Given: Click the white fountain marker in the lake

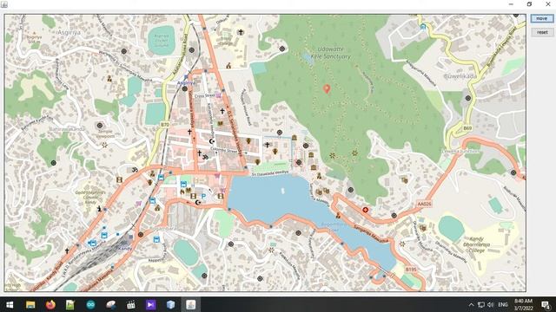Looking at the screenshot, I should tap(282, 191).
